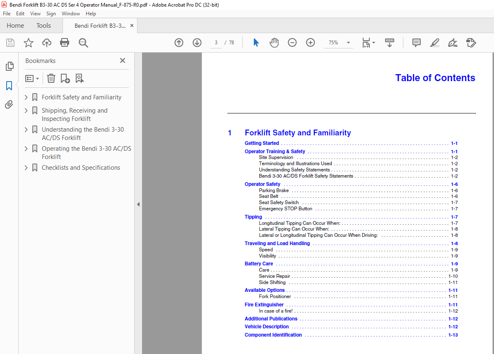494x354 pixels.
Task: Click the Emergency STOP Button entry
Action: [x=285, y=209]
